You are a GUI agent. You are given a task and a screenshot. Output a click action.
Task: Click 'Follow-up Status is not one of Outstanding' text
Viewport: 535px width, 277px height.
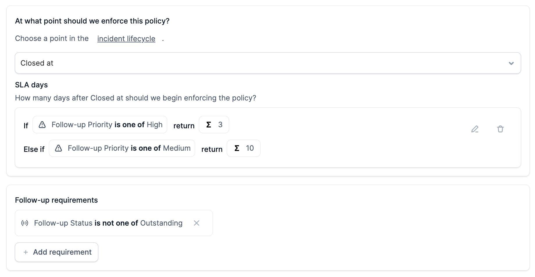(108, 223)
